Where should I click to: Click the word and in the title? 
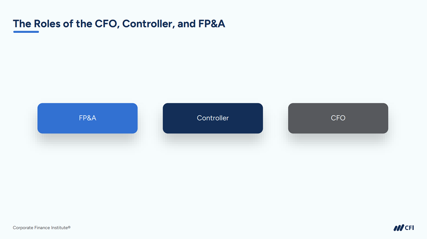(186, 24)
